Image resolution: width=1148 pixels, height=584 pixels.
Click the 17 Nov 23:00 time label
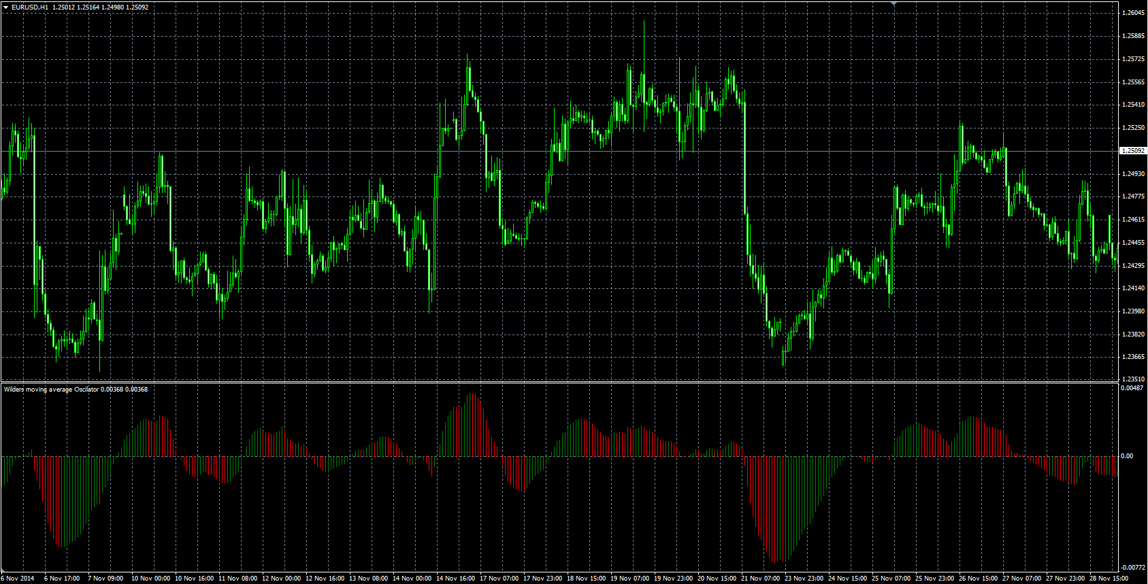543,579
